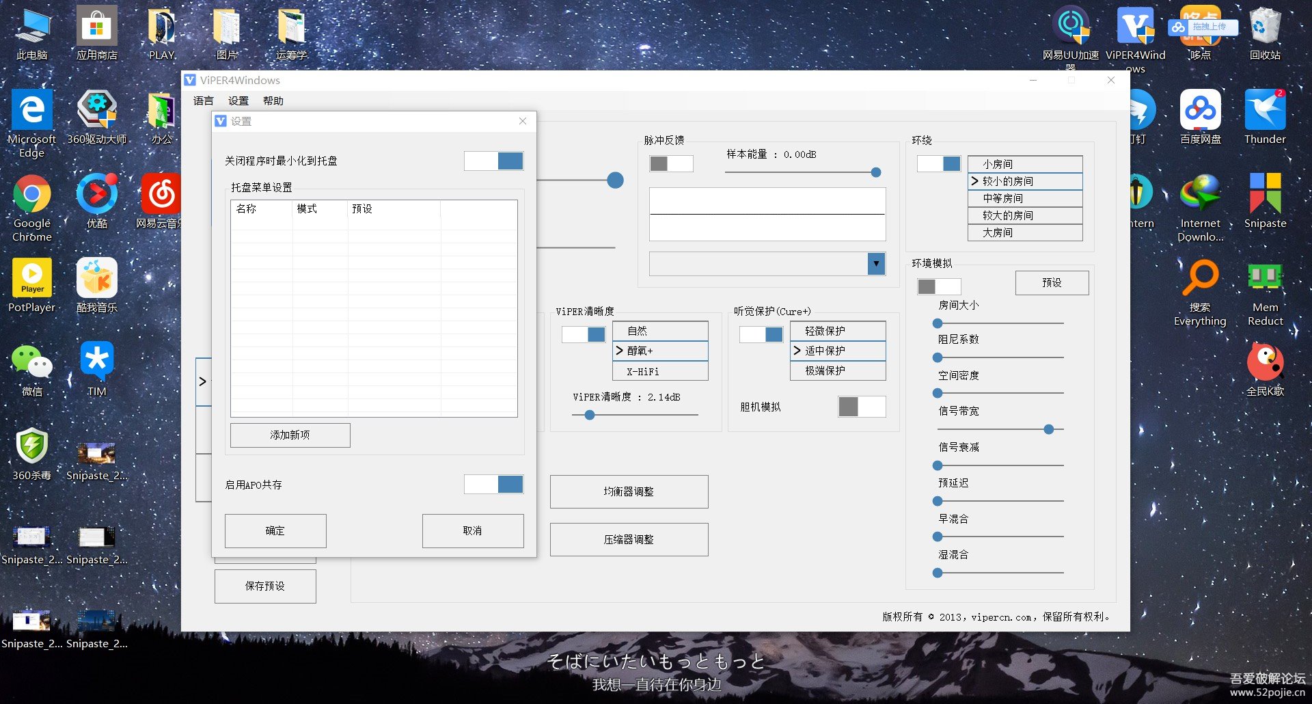This screenshot has width=1312, height=704.
Task: Open the 帮助 menu
Action: [x=273, y=100]
